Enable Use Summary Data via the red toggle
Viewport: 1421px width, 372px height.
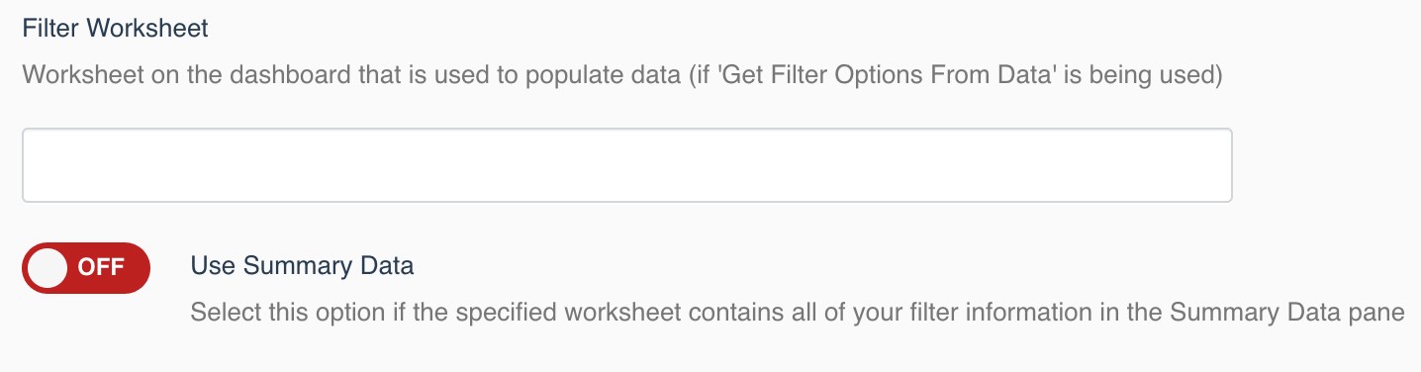pyautogui.click(x=86, y=268)
